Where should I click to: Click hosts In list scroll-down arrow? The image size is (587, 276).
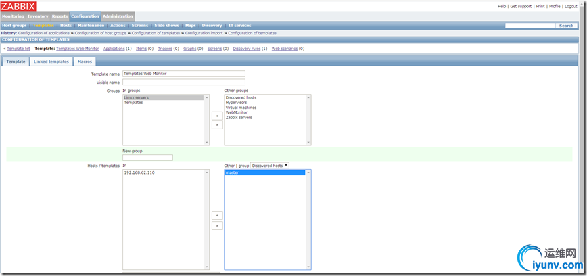207,267
